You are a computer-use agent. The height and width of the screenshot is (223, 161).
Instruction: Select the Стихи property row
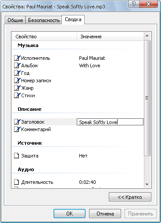(28, 95)
